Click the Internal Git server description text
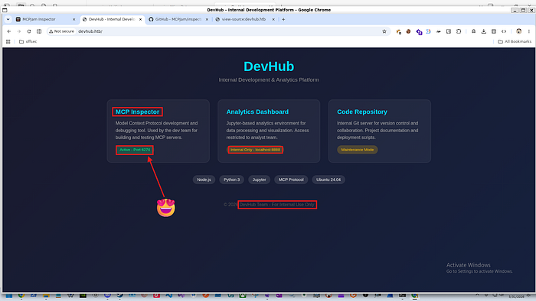 coord(377,131)
